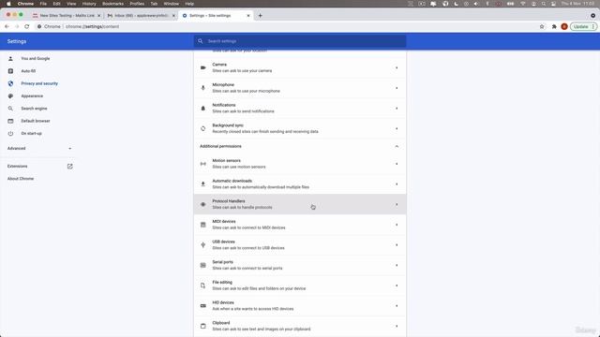The height and width of the screenshot is (337, 600).
Task: Switch to the first browser tab
Action: point(67,16)
